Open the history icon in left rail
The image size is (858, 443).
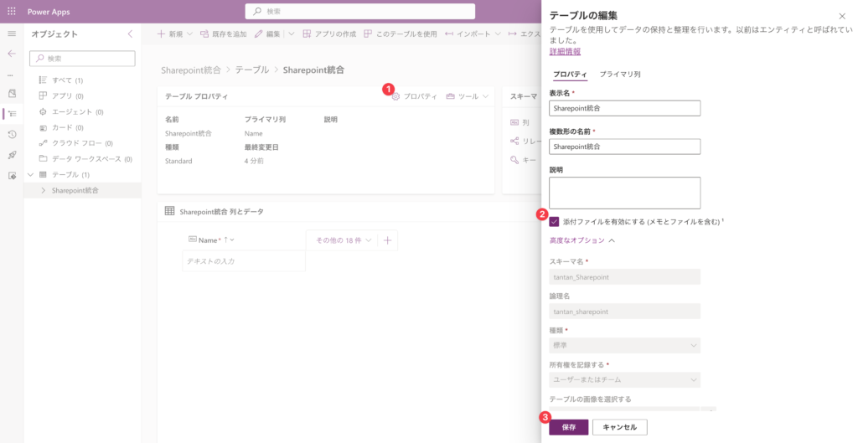pos(12,134)
